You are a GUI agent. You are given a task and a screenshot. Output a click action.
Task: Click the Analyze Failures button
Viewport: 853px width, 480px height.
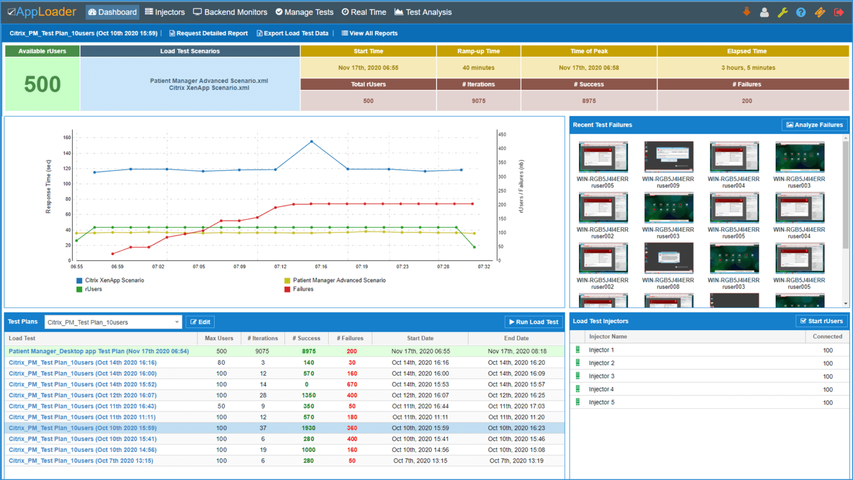pyautogui.click(x=815, y=125)
